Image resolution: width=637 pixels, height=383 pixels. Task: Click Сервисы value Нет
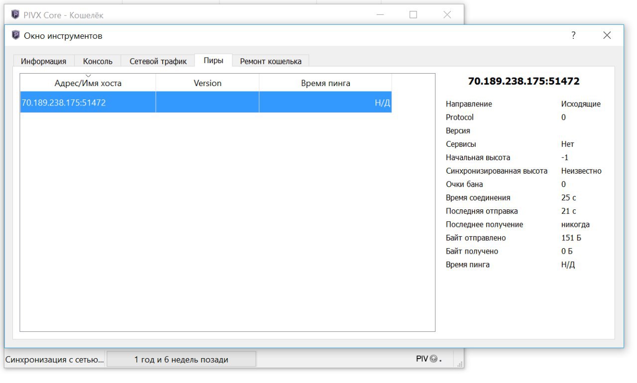click(567, 144)
